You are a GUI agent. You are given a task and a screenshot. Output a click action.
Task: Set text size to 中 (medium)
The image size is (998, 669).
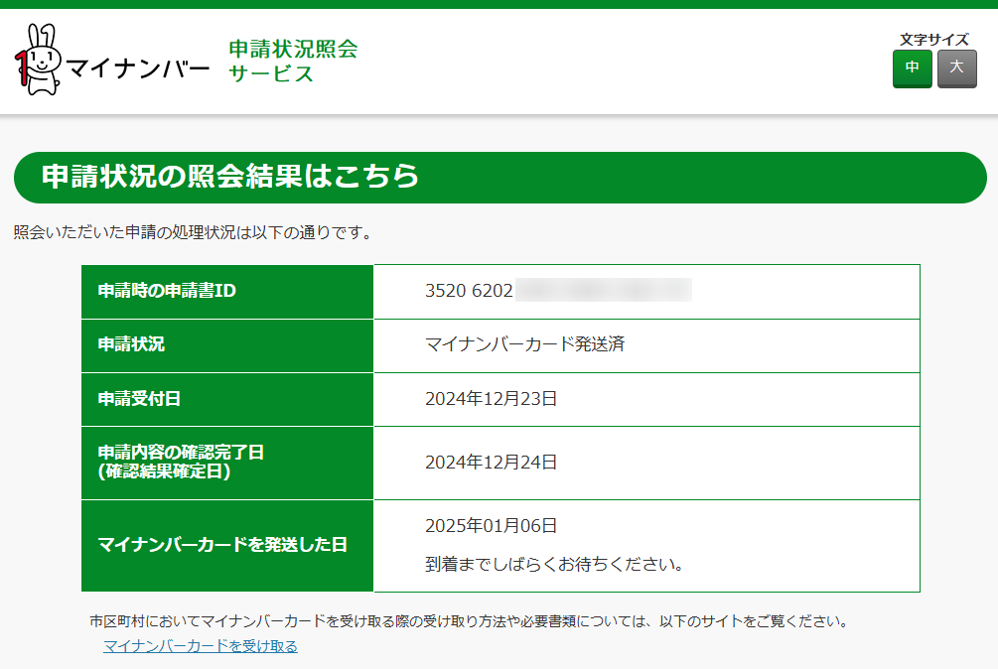click(912, 68)
